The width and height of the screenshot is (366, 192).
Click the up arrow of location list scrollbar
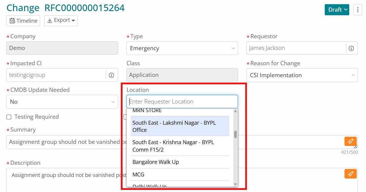pos(235,111)
